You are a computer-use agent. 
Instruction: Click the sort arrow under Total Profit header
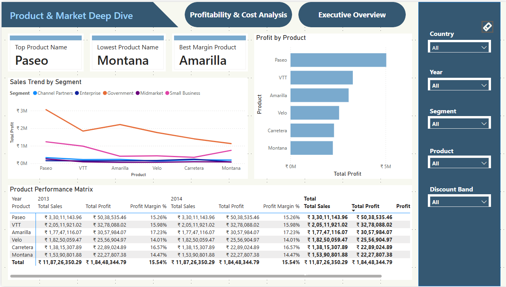point(353,211)
